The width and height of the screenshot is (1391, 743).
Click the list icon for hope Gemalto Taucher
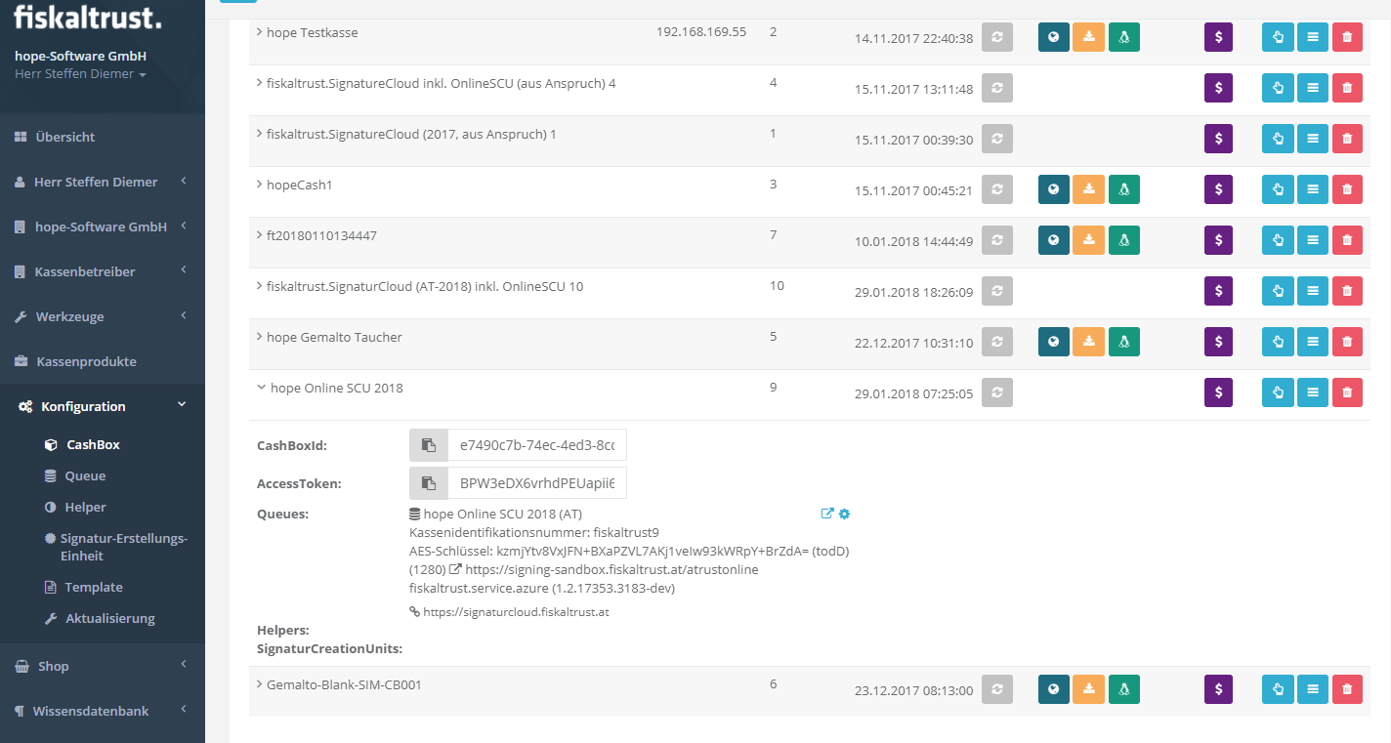click(1313, 342)
